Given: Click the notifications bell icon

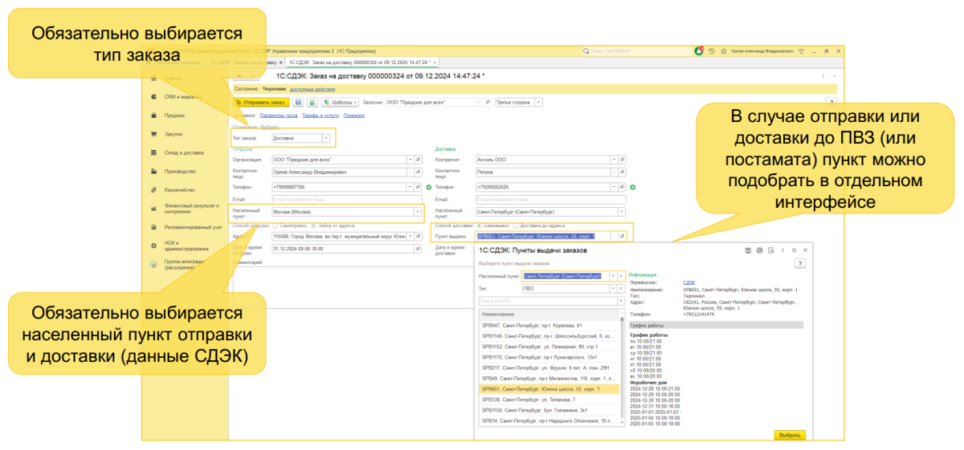Looking at the screenshot, I should [699, 51].
